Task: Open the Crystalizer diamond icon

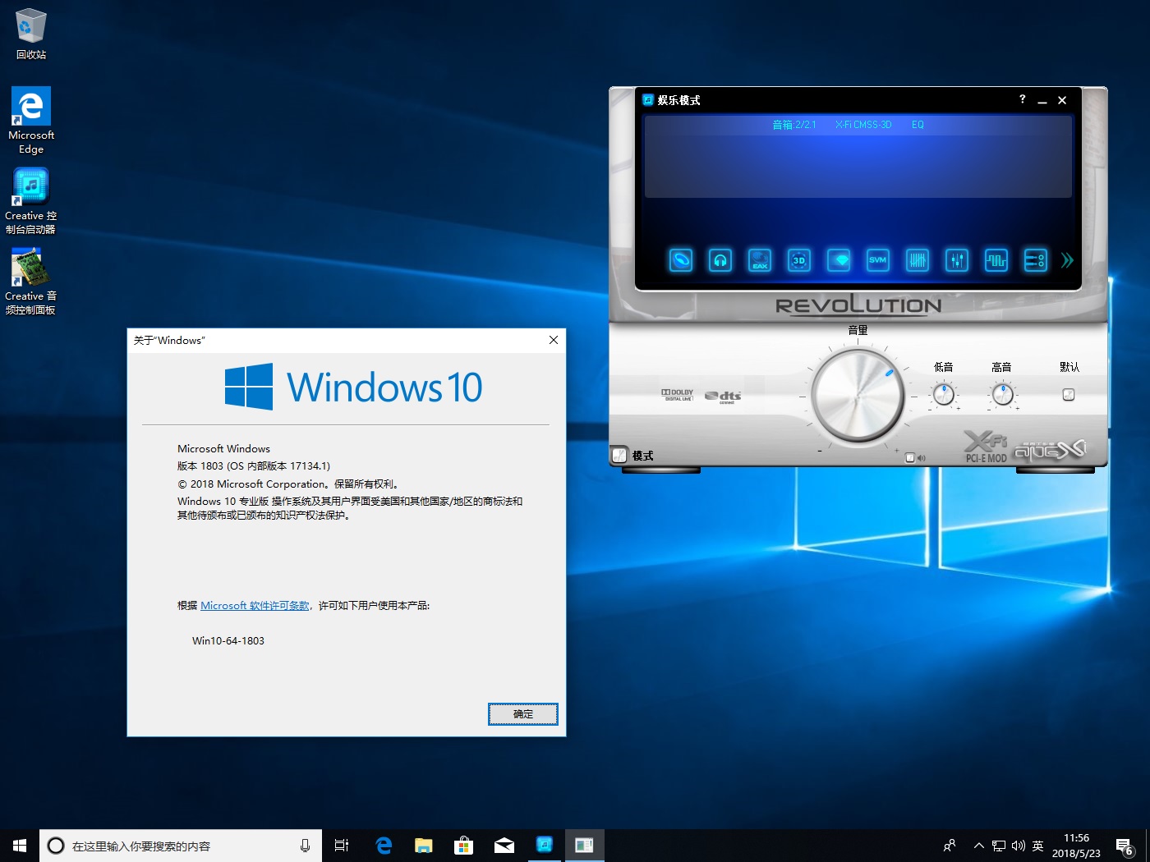Action: 839,260
